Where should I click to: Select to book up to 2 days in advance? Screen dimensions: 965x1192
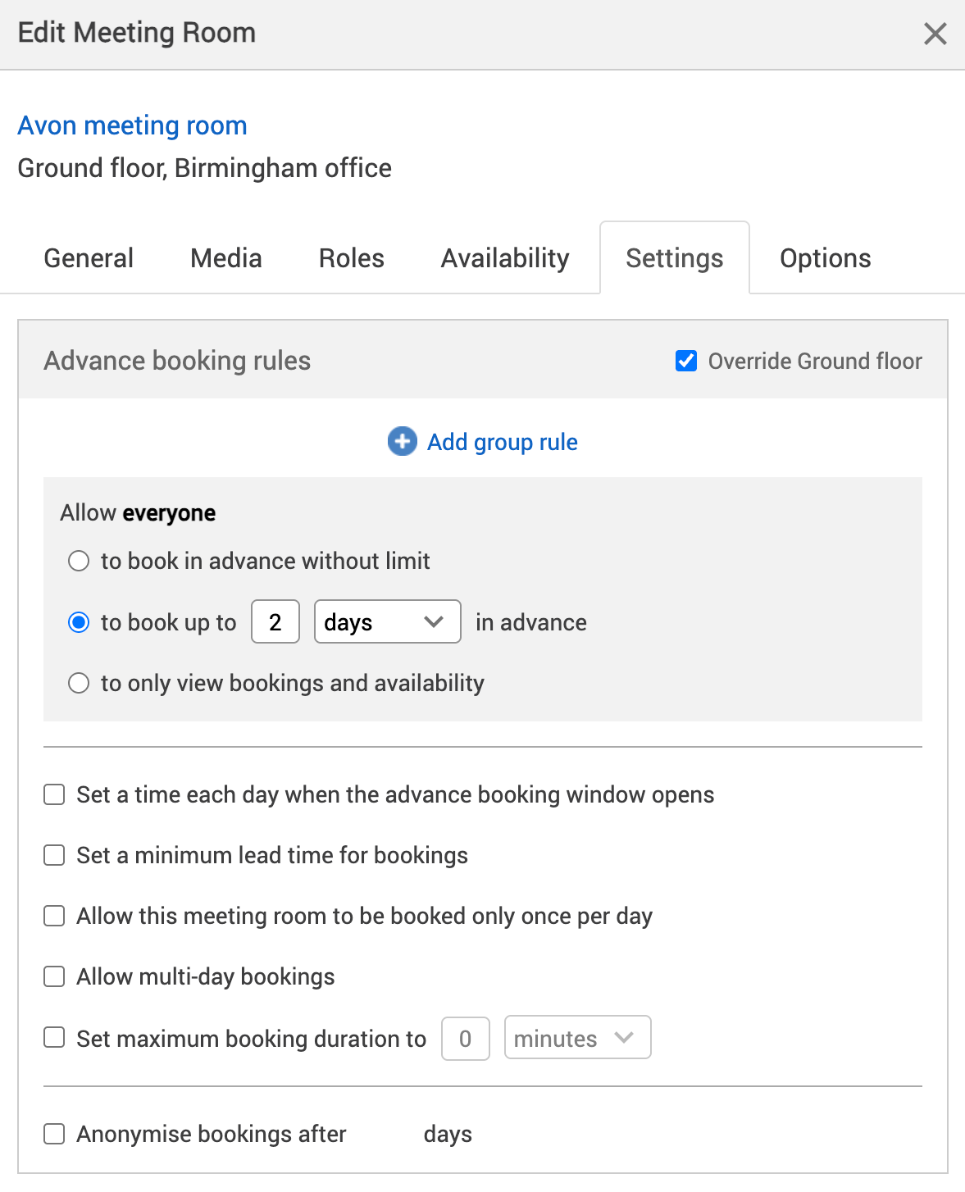pyautogui.click(x=79, y=621)
